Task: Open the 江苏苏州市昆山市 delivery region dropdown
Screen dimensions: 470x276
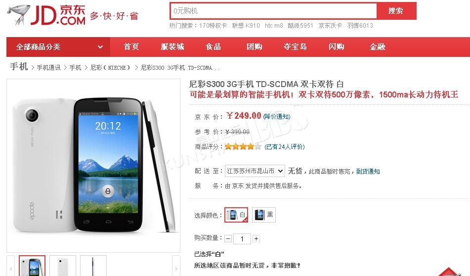Action: (x=255, y=171)
